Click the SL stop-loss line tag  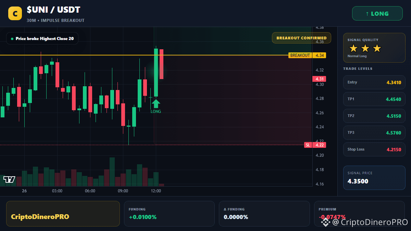[308, 145]
